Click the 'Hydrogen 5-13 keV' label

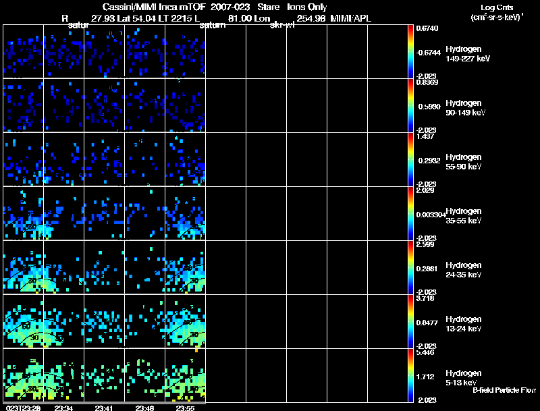coord(464,378)
